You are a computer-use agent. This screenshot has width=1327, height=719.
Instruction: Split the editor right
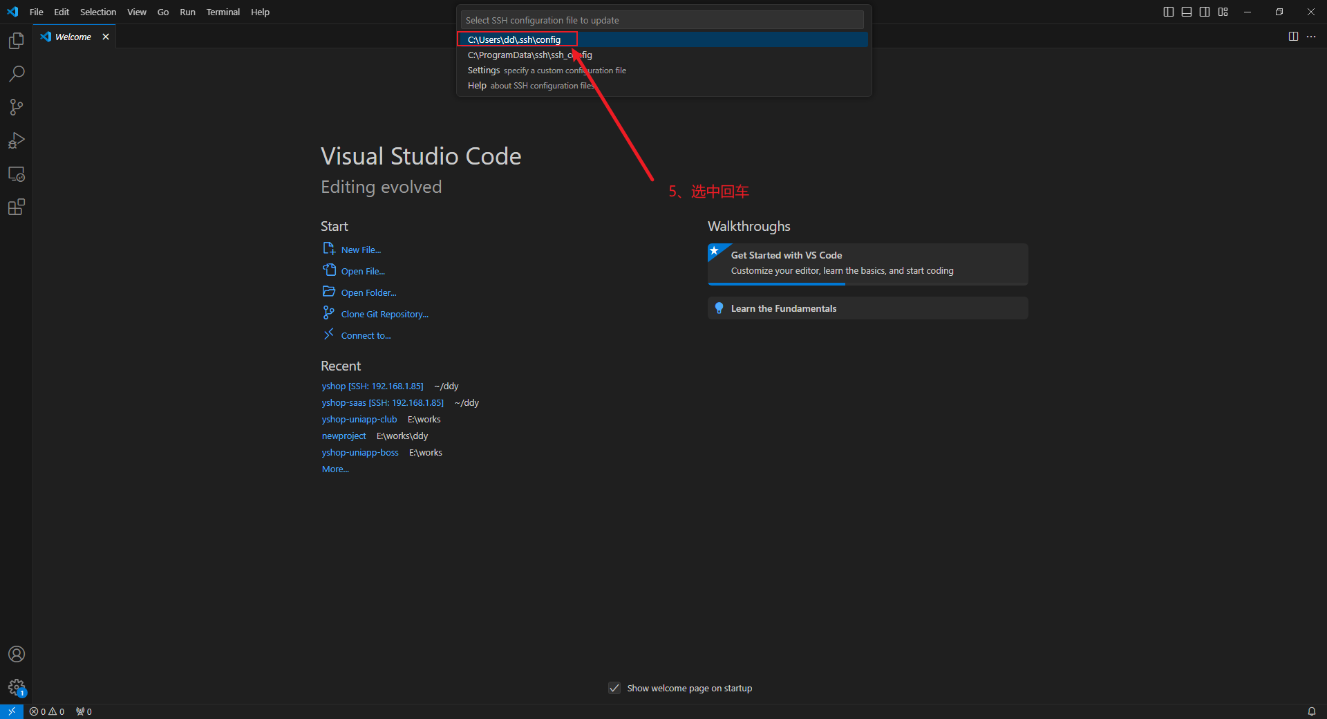click(x=1293, y=37)
